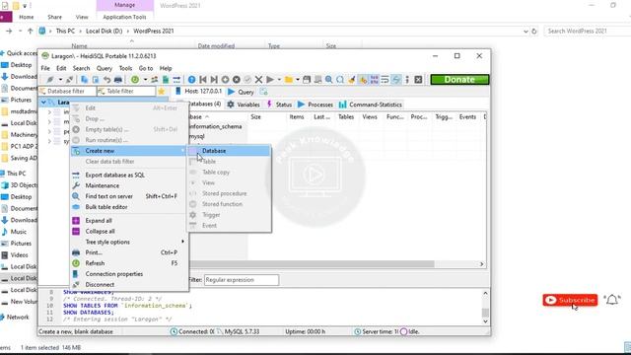631x355 pixels.
Task: Toggle the favorites star filter icon
Action: 162,92
